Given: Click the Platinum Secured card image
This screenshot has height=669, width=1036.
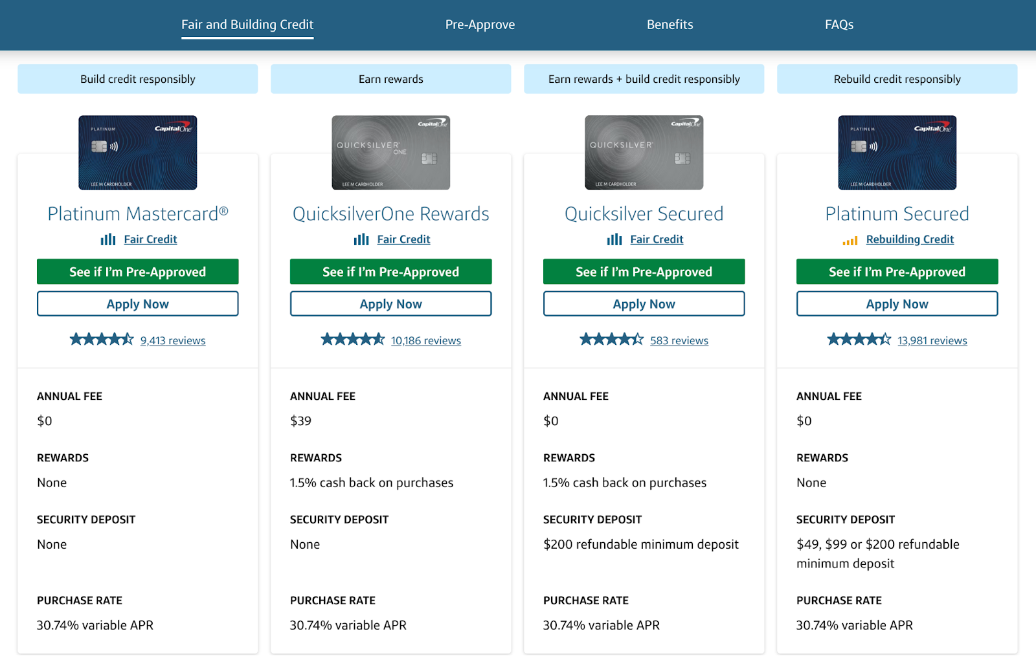Looking at the screenshot, I should coord(897,153).
